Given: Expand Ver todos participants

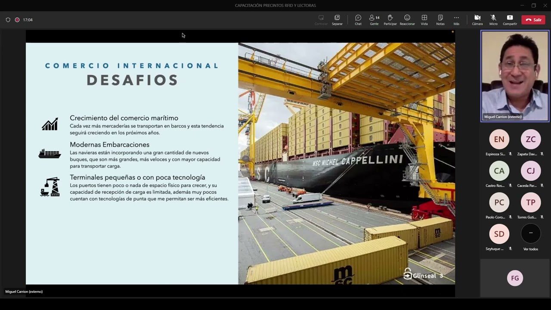Looking at the screenshot, I should coord(531,233).
